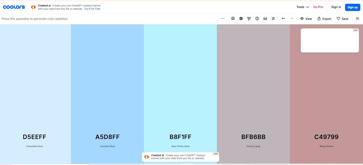Image resolution: width=363 pixels, height=165 pixels.
Task: Click the Sign in menu item
Action: tap(336, 7)
